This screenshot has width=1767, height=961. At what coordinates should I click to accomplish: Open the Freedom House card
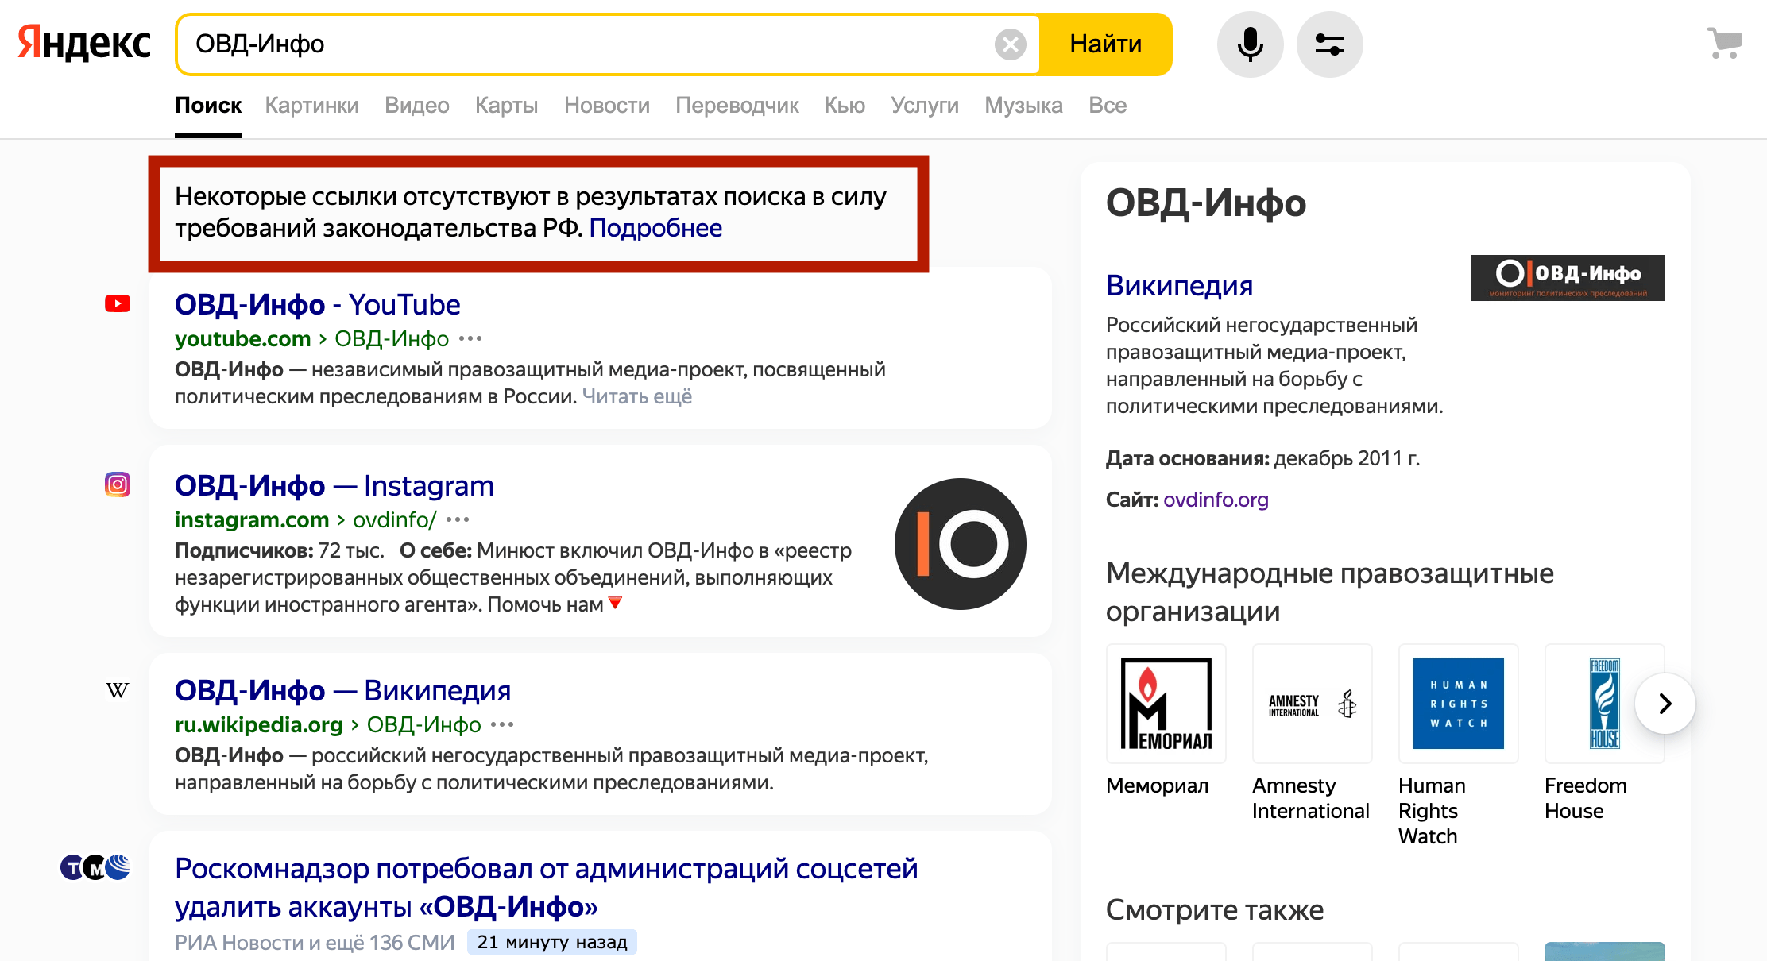[1604, 704]
